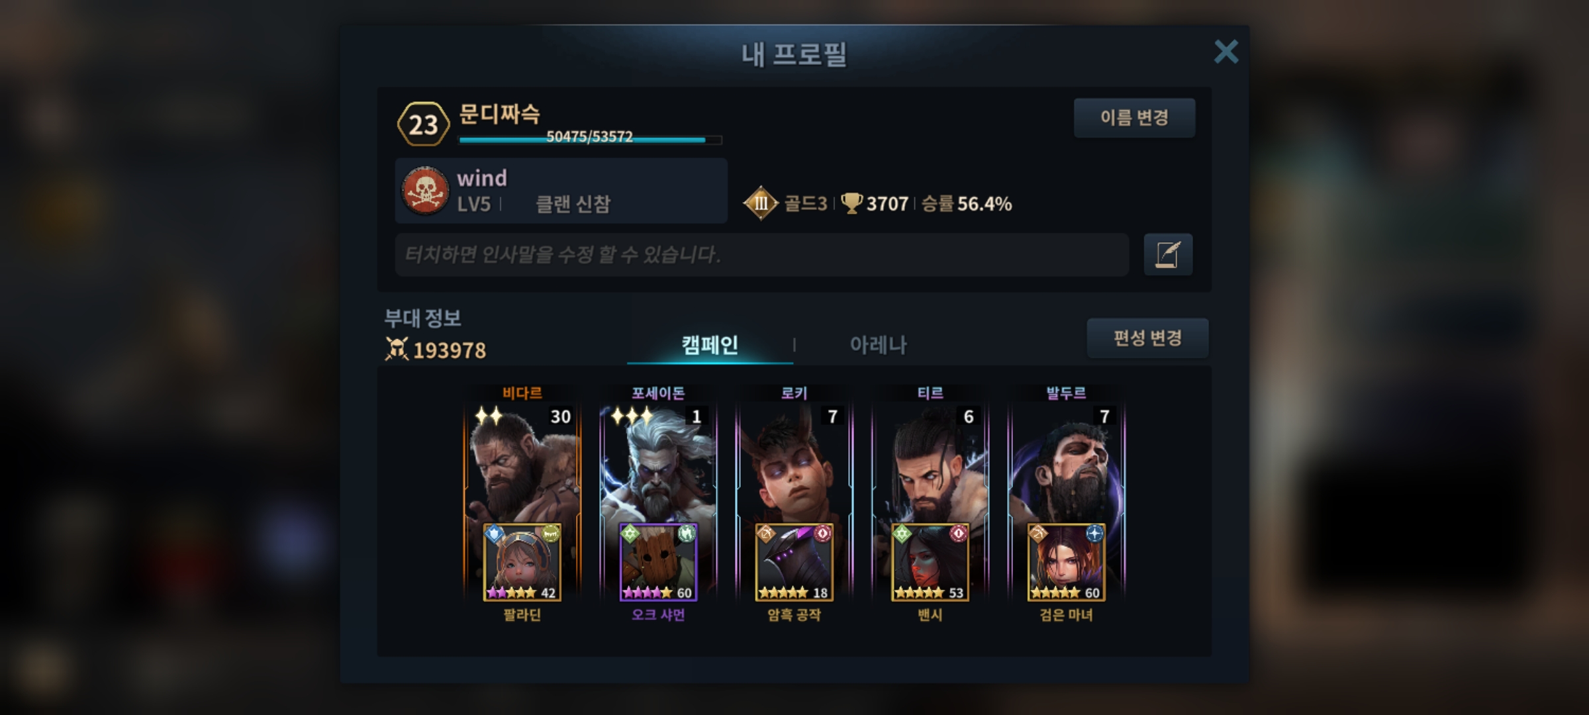The height and width of the screenshot is (715, 1589).
Task: Click the Gold III rank diamond icon
Action: [x=761, y=203]
